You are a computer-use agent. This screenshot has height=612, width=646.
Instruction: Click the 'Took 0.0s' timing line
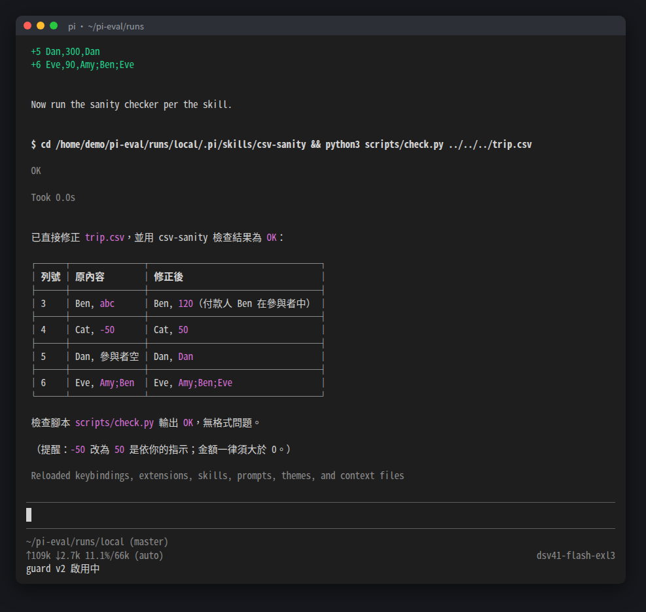(53, 198)
